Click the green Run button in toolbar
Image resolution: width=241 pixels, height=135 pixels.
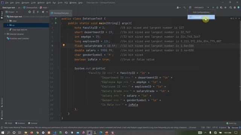click(x=213, y=7)
